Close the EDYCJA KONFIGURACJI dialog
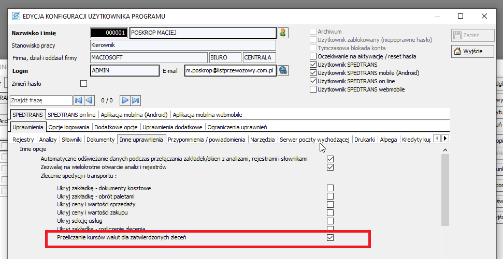This screenshot has height=259, width=503. pyautogui.click(x=484, y=16)
